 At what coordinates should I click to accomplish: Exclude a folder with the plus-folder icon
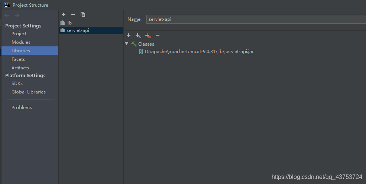point(148,36)
